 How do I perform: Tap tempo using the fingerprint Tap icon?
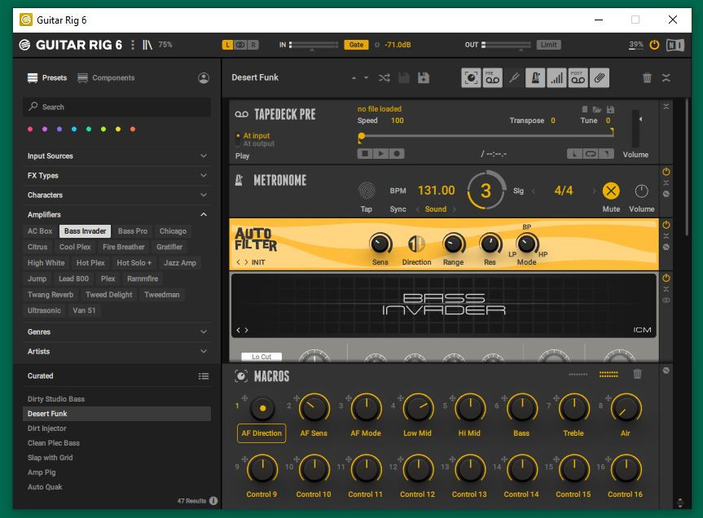coord(367,191)
